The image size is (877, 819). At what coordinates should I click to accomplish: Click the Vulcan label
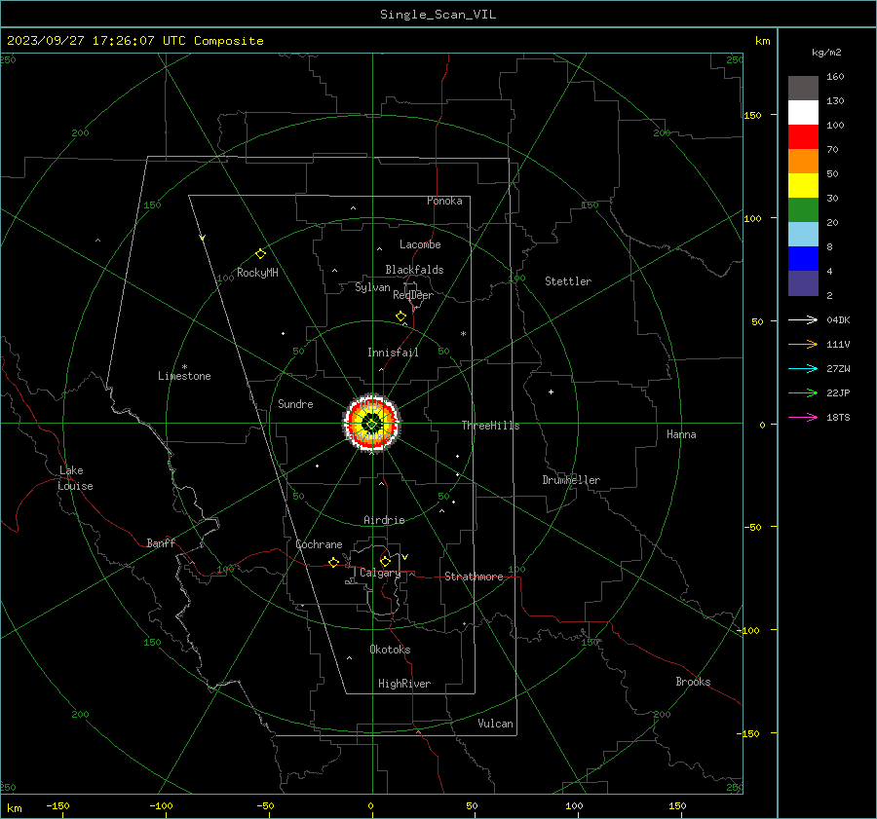coord(495,724)
